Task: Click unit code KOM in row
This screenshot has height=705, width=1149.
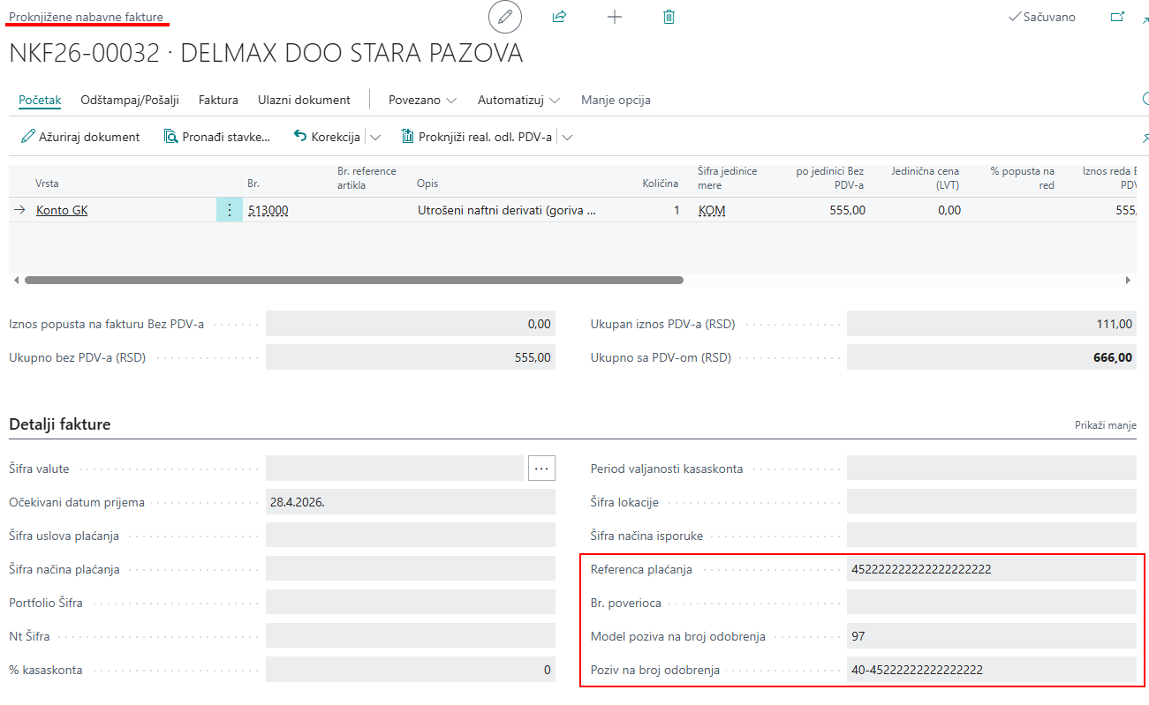Action: (x=712, y=210)
